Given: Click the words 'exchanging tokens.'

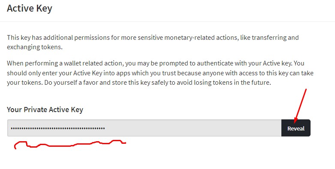Looking at the screenshot, I should coord(35,47).
